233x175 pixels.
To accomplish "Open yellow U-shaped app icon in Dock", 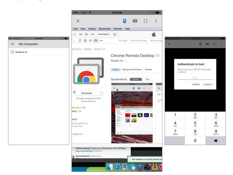I will 155,167.
